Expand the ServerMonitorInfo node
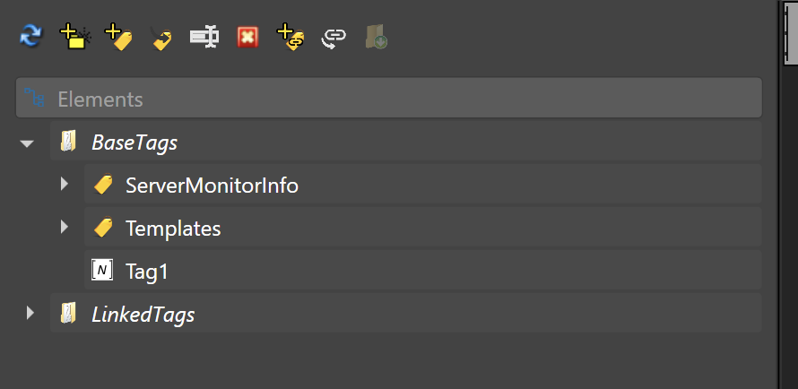The width and height of the screenshot is (798, 389). [65, 184]
